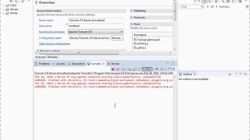
Task: Toggle Show Console on Standard Out
Action: coord(145,69)
